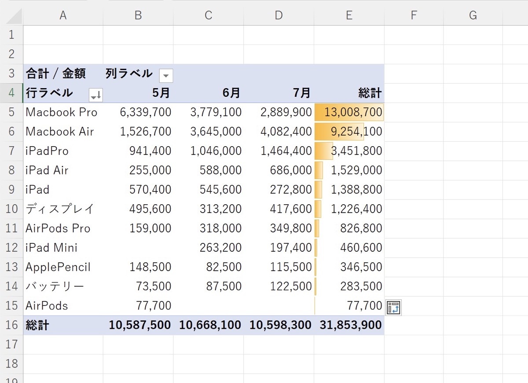Click the 13,008,700 data bar cell
This screenshot has width=528, height=383.
(x=349, y=112)
